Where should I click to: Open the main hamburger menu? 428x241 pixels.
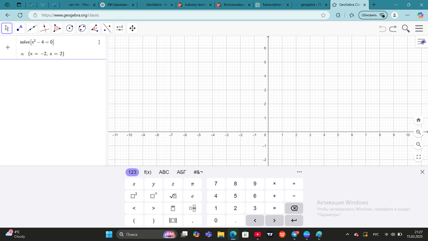pyautogui.click(x=419, y=29)
